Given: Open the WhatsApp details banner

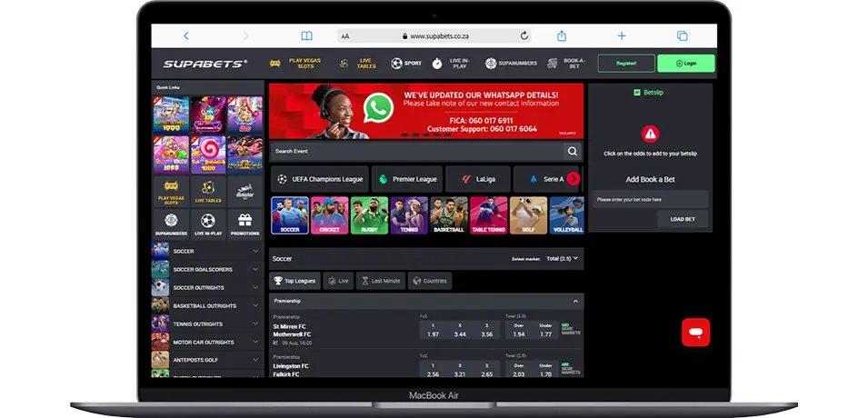Looking at the screenshot, I should click(x=426, y=111).
